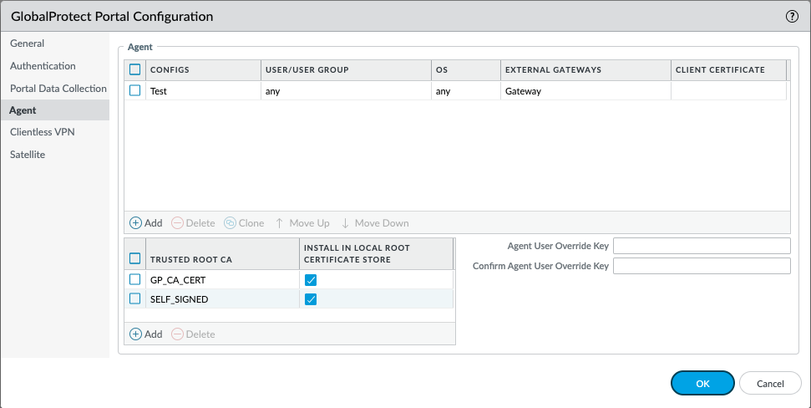Move the agent config down
Image resolution: width=811 pixels, height=408 pixels.
375,223
